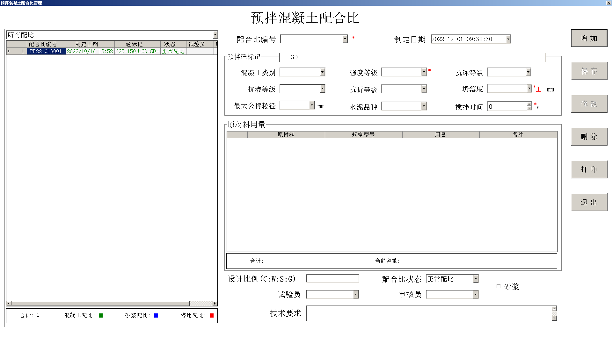Open the 所有配比 filter dropdown
This screenshot has width=612, height=344.
point(215,35)
